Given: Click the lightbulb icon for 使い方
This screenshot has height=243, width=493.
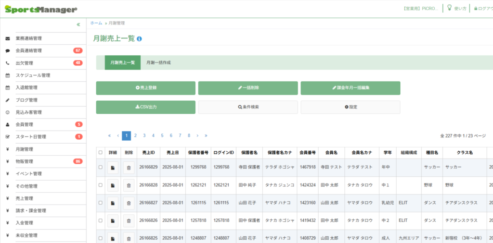Looking at the screenshot, I should [450, 8].
